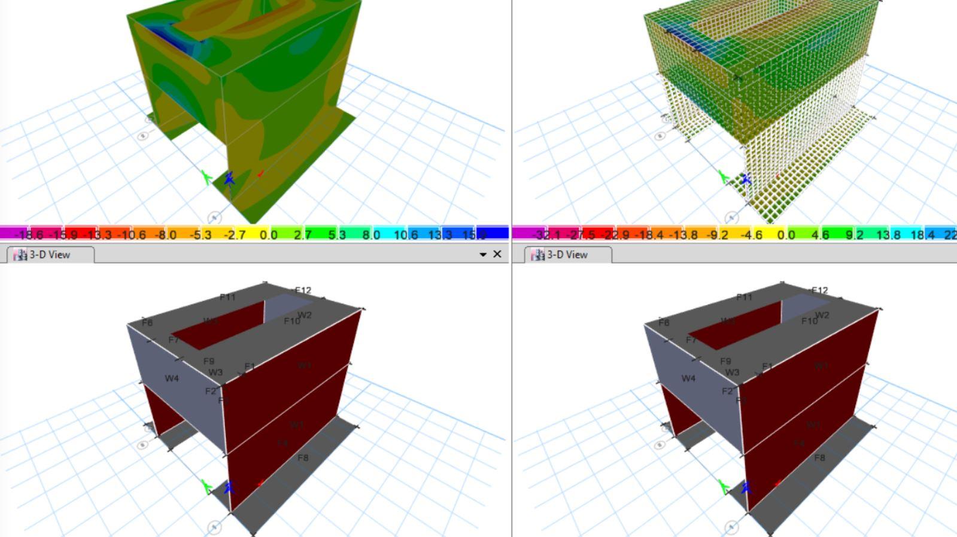Viewport: 957px width, 537px height.
Task: Select floor label F7 in lower-left model
Action: click(x=174, y=340)
